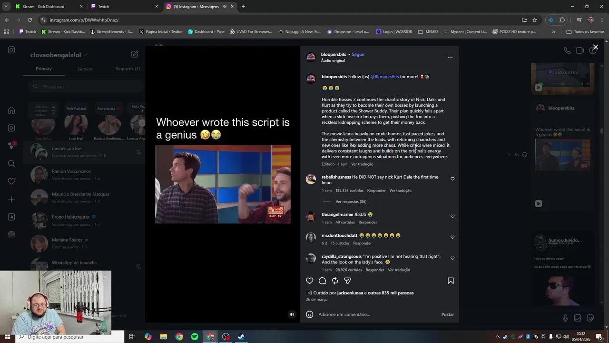Open jacksenlunaa profile from likes line

350,293
